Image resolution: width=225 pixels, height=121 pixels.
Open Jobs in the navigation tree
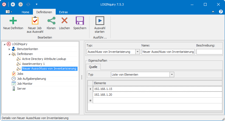[x=20, y=74]
